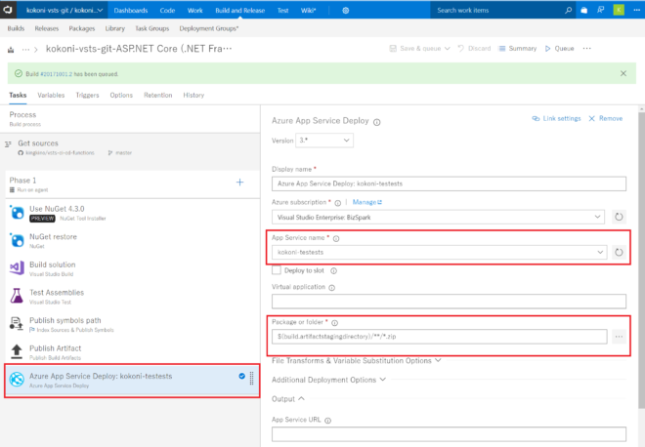This screenshot has height=447, width=645.
Task: Open the Save & queue dropdown arrow
Action: (x=448, y=49)
